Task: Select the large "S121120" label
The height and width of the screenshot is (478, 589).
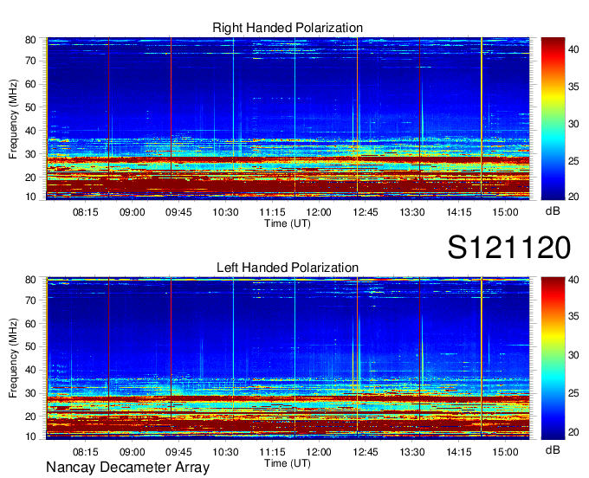Action: click(x=509, y=247)
